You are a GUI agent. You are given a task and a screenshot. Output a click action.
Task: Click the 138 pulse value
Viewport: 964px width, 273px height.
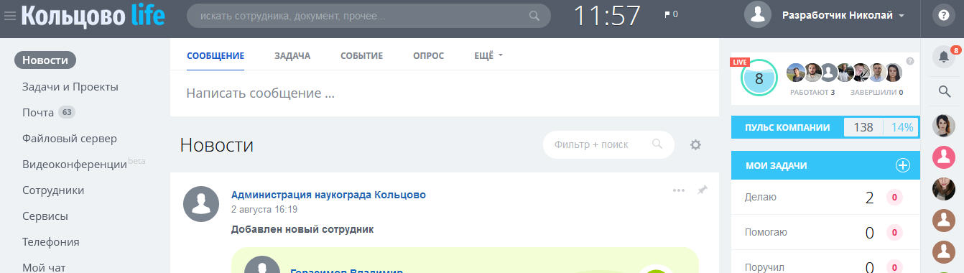coord(863,127)
